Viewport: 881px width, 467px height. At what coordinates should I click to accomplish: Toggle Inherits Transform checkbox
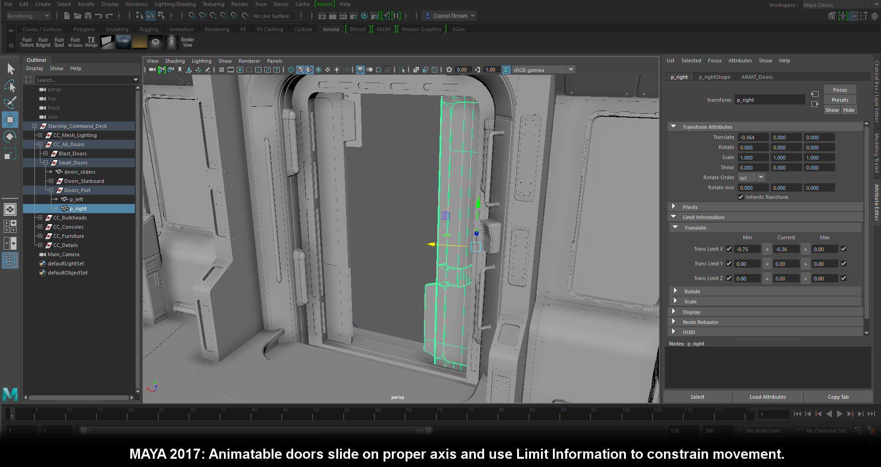(741, 197)
